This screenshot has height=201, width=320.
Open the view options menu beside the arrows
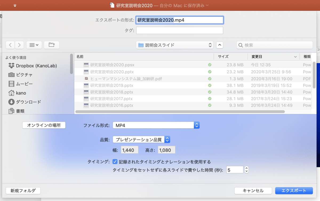point(34,45)
